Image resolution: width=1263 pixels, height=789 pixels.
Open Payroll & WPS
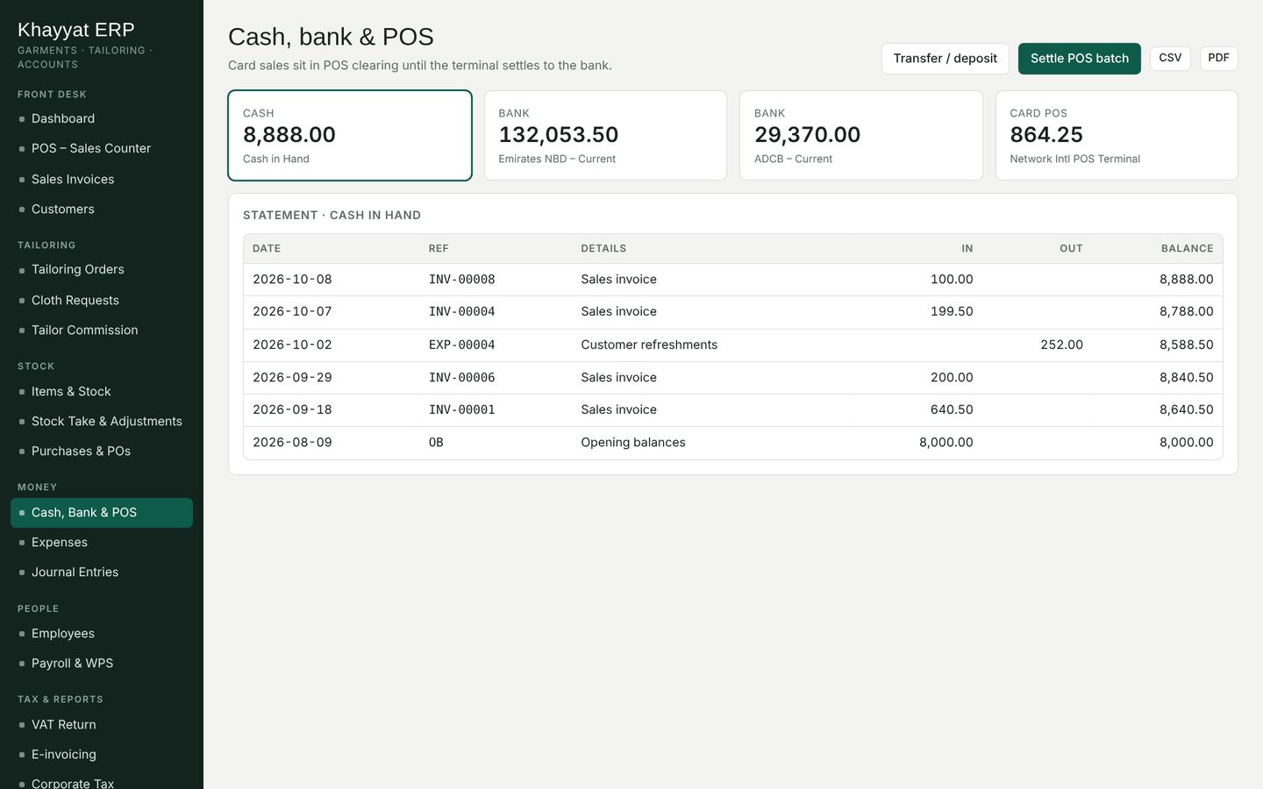(x=102, y=663)
